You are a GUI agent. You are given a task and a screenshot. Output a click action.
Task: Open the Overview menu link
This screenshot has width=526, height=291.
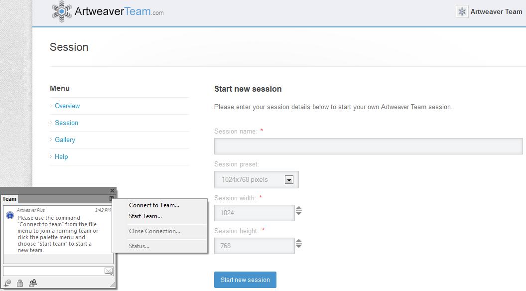pos(67,106)
